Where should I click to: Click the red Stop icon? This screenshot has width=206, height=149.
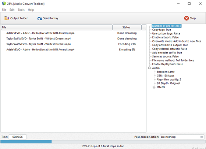click(186, 18)
